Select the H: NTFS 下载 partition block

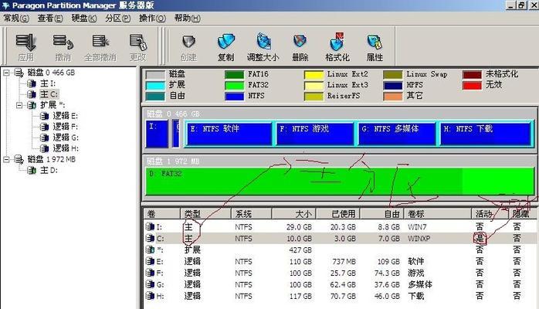[486, 134]
